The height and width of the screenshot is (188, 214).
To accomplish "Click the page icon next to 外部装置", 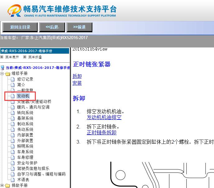I will (12, 141).
